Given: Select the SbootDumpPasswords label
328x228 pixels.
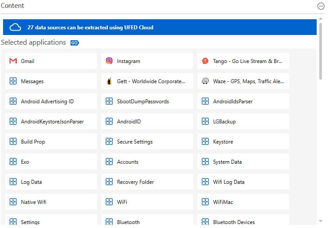Looking at the screenshot, I should coord(143,102).
